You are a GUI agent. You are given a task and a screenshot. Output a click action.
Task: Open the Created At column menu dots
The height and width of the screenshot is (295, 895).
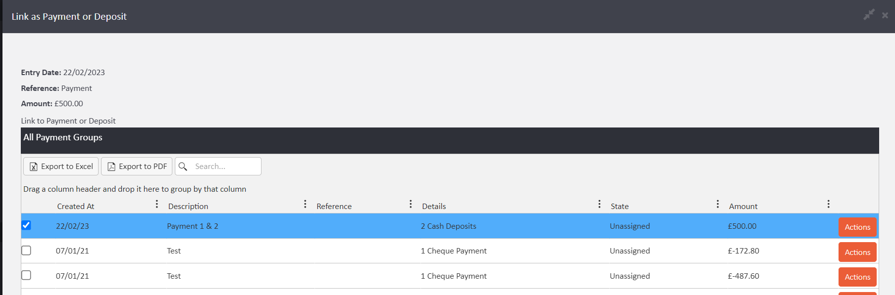click(157, 204)
